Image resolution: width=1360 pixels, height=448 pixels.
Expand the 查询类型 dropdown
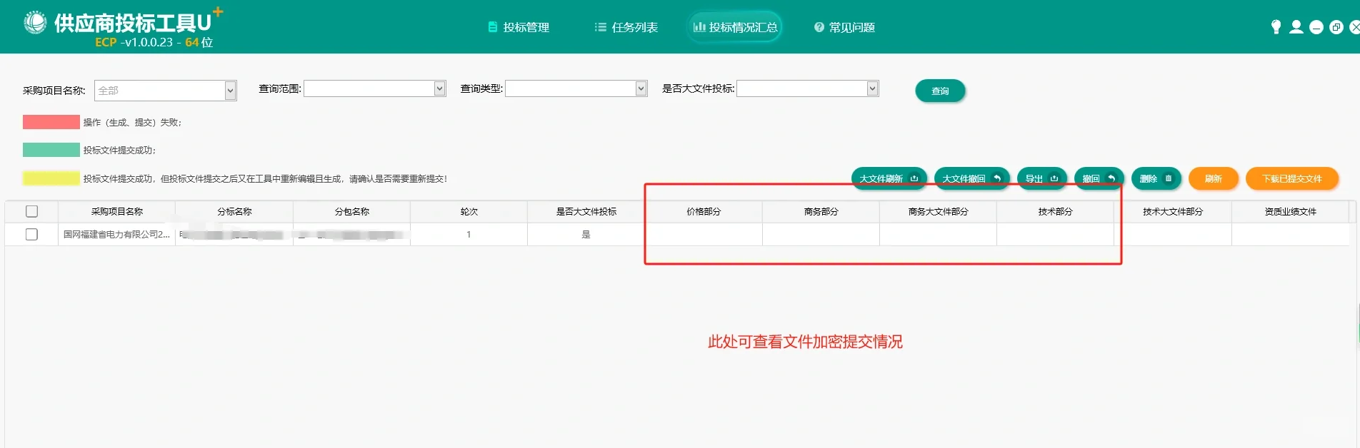641,88
